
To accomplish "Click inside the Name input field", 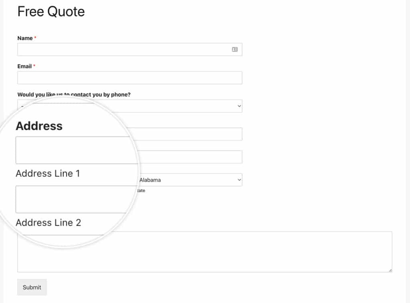I will [120, 49].
